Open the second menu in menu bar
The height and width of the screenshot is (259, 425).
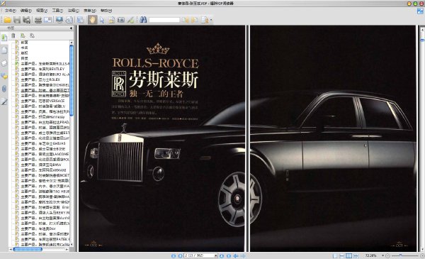pos(25,11)
